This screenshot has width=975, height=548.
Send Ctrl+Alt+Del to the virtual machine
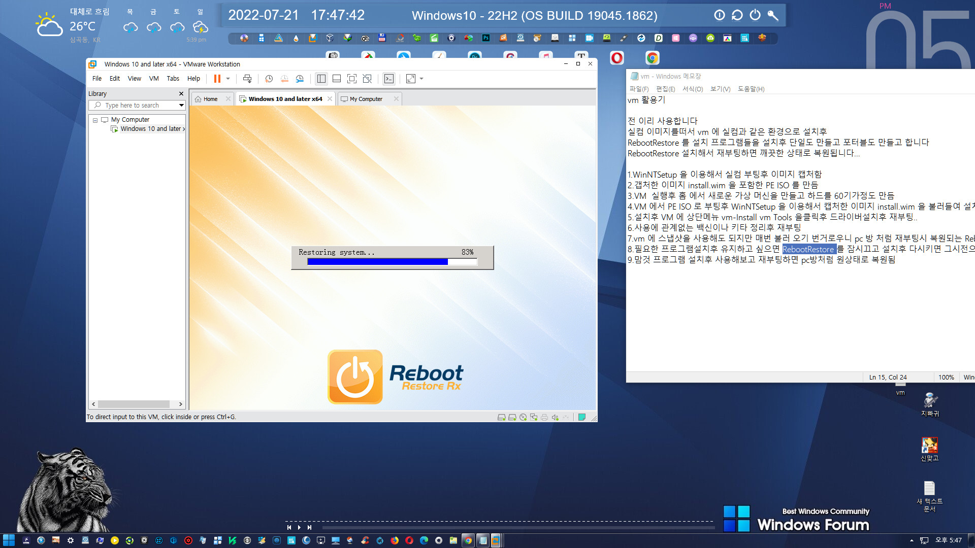247,79
